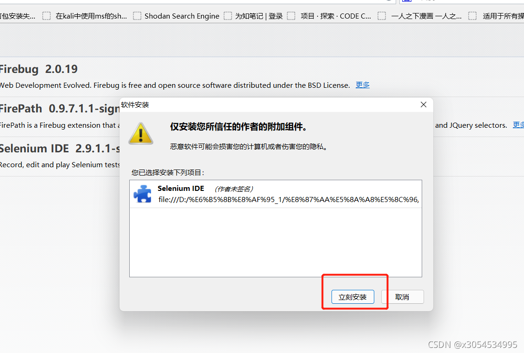Select Selenium IDE file path row in dialog
524x353 pixels.
click(x=276, y=194)
